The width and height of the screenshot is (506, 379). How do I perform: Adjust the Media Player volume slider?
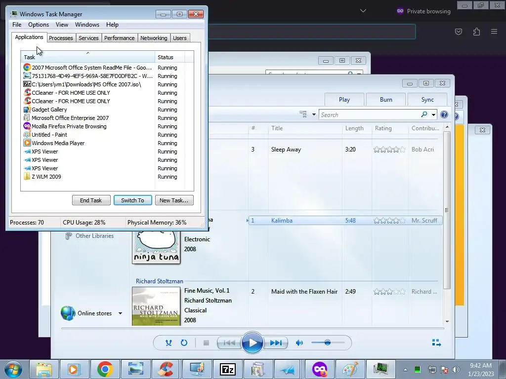pyautogui.click(x=328, y=342)
